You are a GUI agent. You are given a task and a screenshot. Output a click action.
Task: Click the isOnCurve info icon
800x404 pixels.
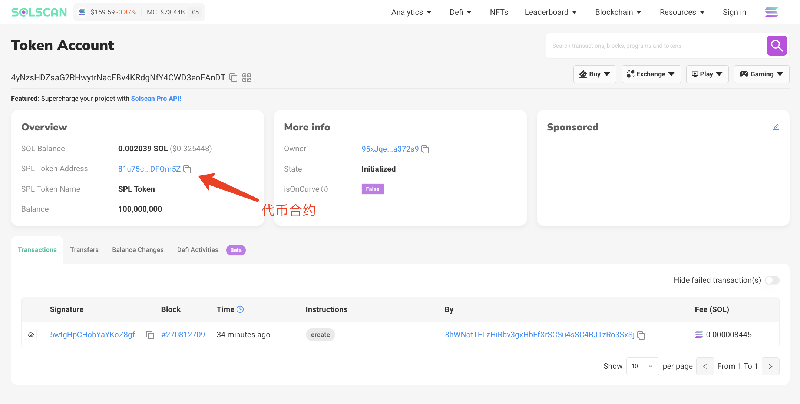point(324,189)
